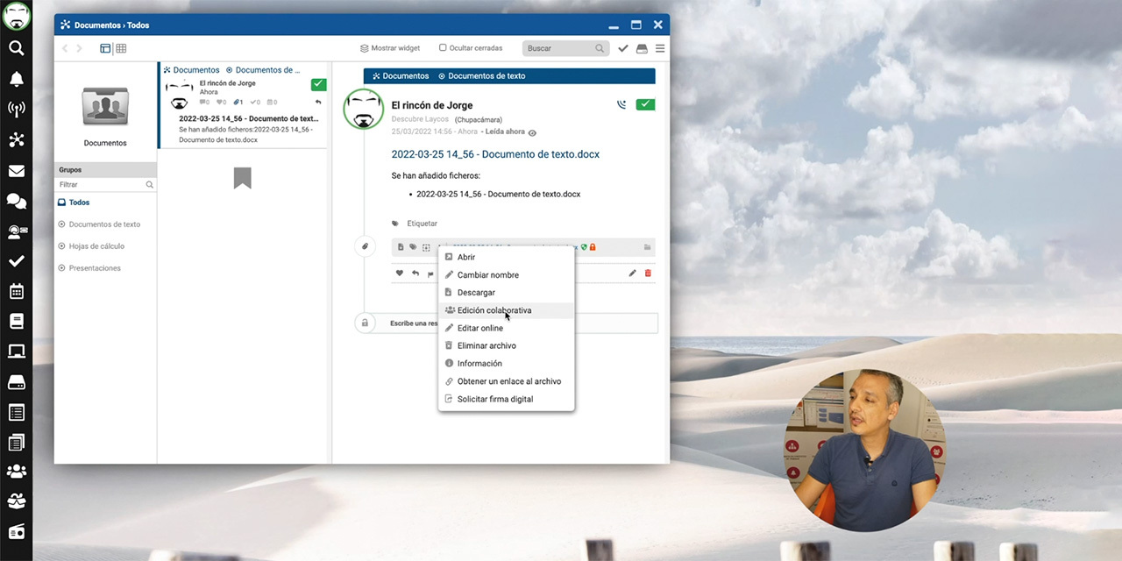
Task: Open the radio icon at sidebar bottom
Action: 16,531
